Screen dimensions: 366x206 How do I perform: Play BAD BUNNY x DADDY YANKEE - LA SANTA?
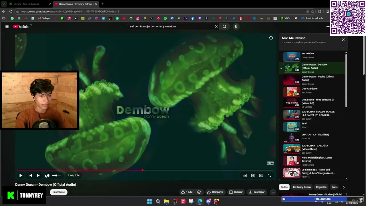(x=312, y=115)
